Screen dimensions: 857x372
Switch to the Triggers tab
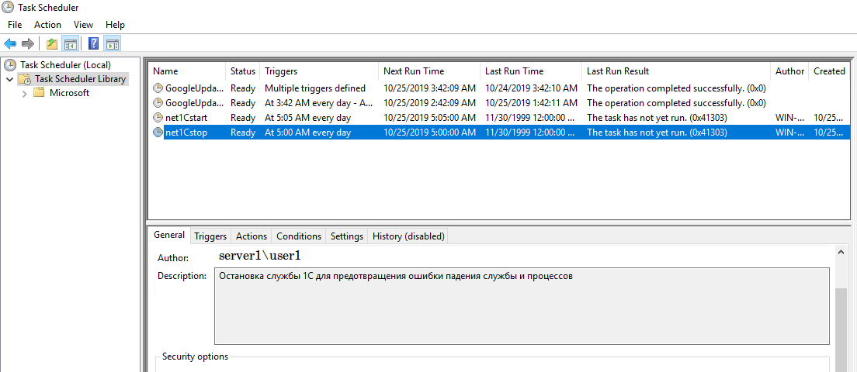coord(210,236)
